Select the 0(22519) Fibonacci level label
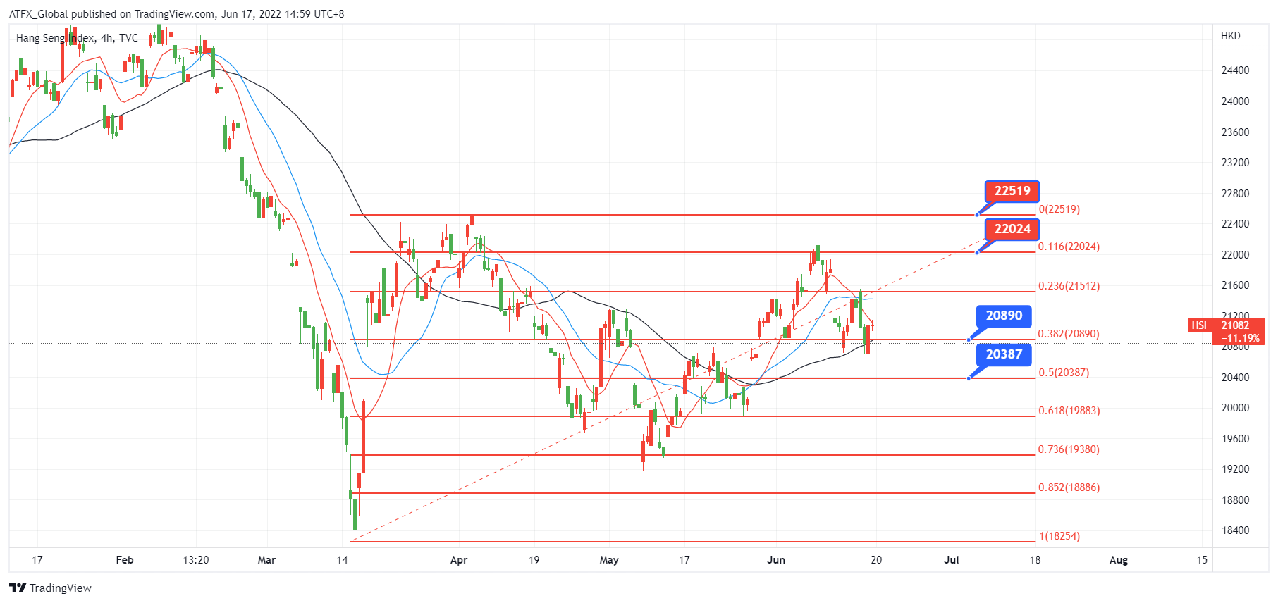This screenshot has width=1278, height=603. 1059,209
